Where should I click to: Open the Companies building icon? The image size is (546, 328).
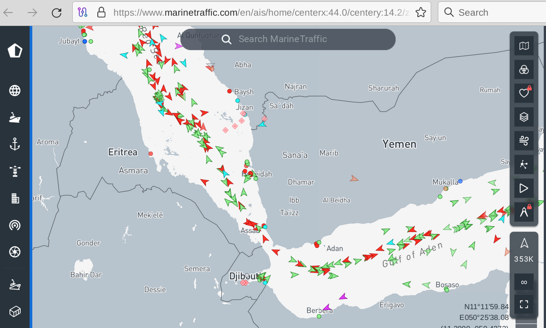tap(15, 198)
